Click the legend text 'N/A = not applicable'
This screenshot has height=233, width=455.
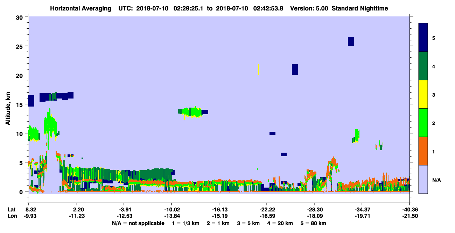point(138,223)
